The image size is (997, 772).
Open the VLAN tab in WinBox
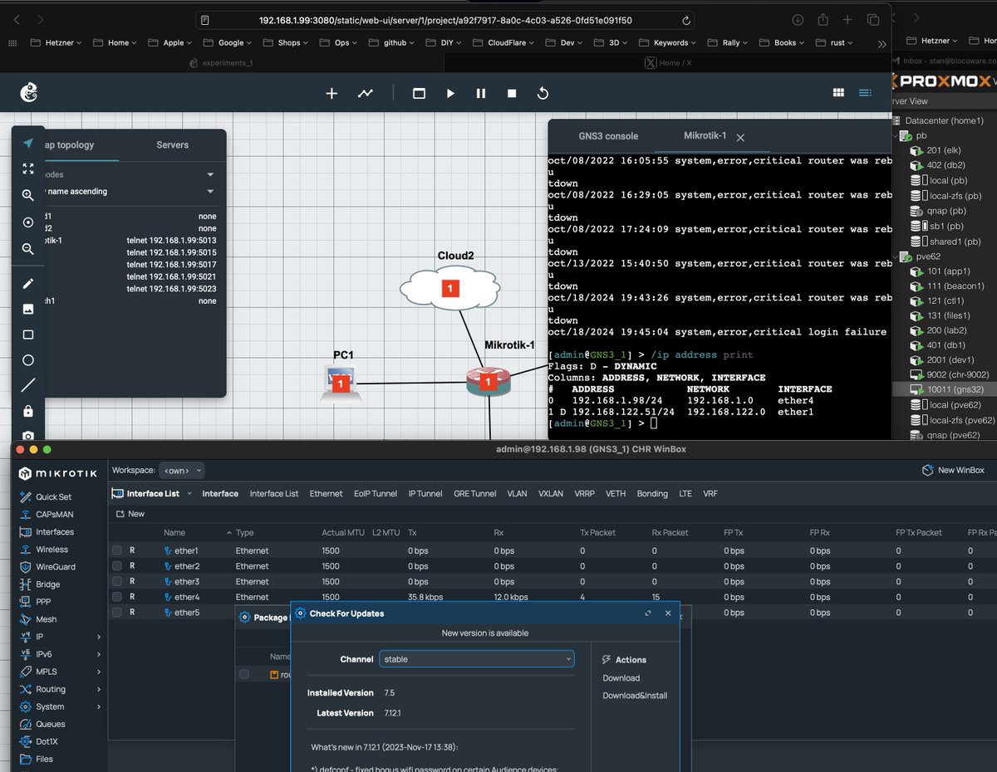point(517,493)
